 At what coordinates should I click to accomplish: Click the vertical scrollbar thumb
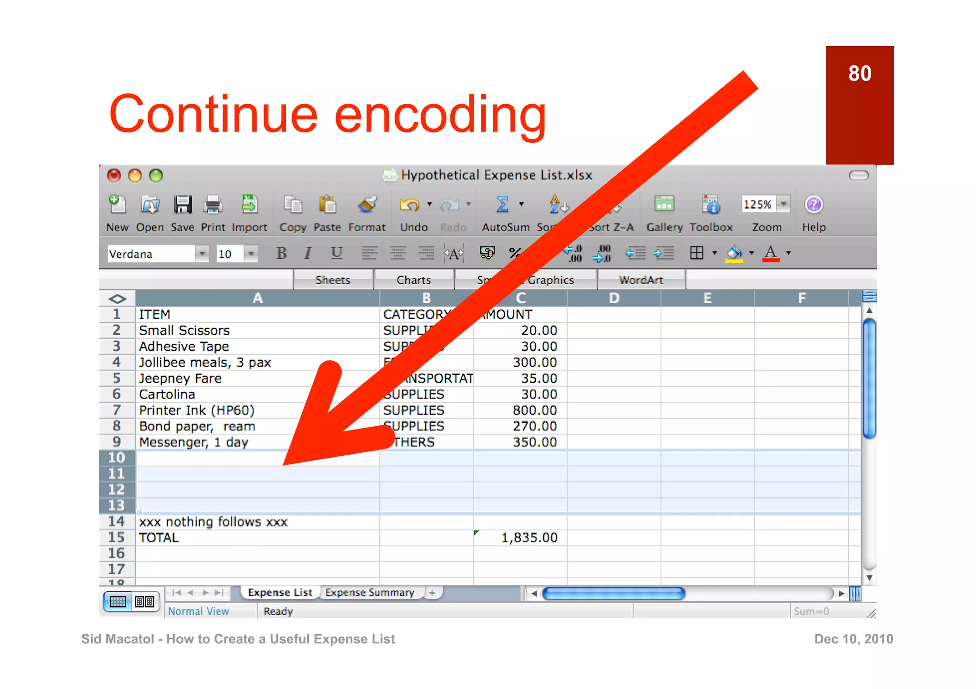point(869,379)
